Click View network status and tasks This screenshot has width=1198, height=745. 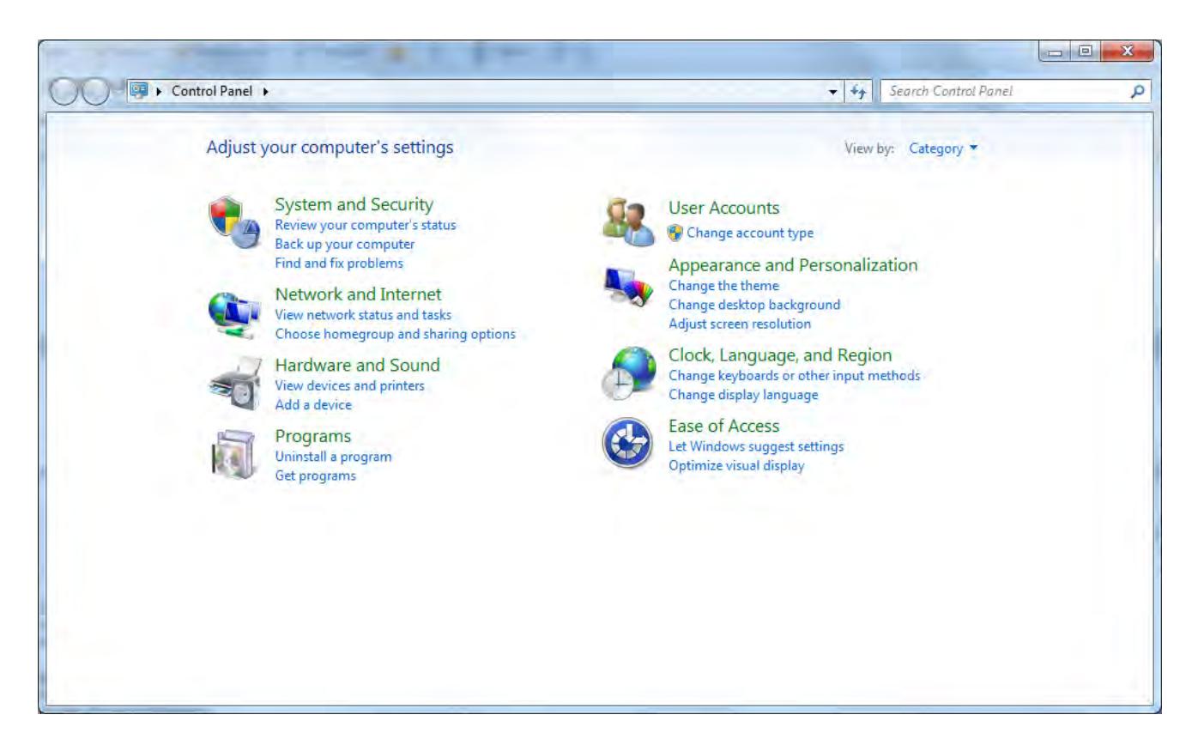(x=363, y=315)
